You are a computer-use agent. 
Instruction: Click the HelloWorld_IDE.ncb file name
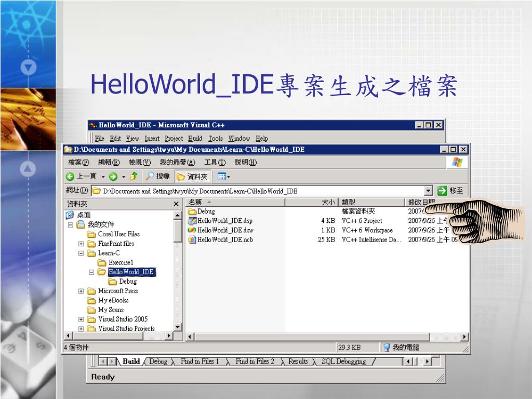[x=225, y=240]
